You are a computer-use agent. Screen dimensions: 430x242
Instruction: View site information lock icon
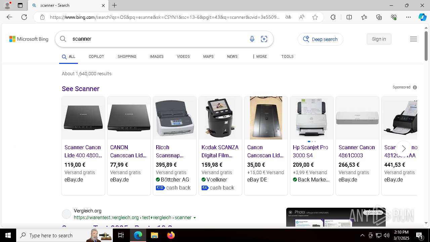[42, 17]
